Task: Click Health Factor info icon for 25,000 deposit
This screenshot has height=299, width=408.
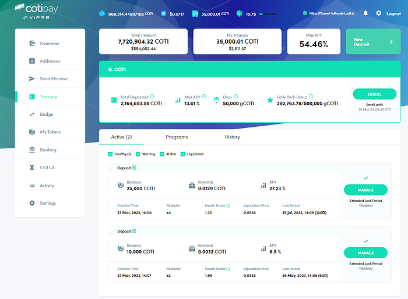Action: click(228, 206)
